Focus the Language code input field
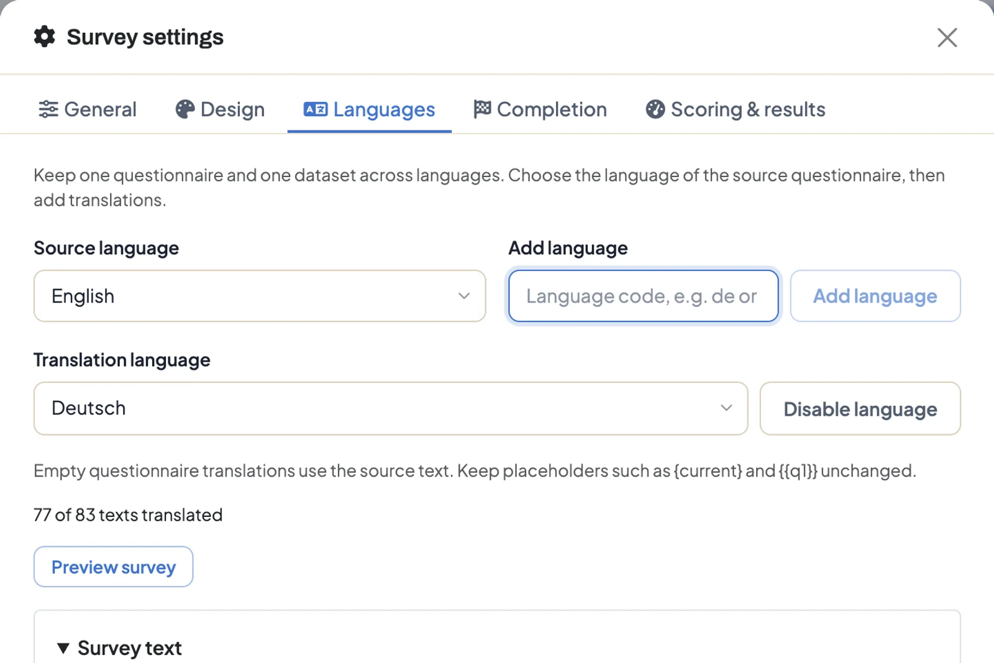994x663 pixels. point(644,296)
